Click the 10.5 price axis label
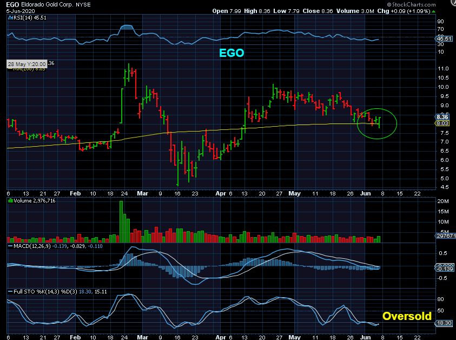456x340 pixels. (x=443, y=78)
